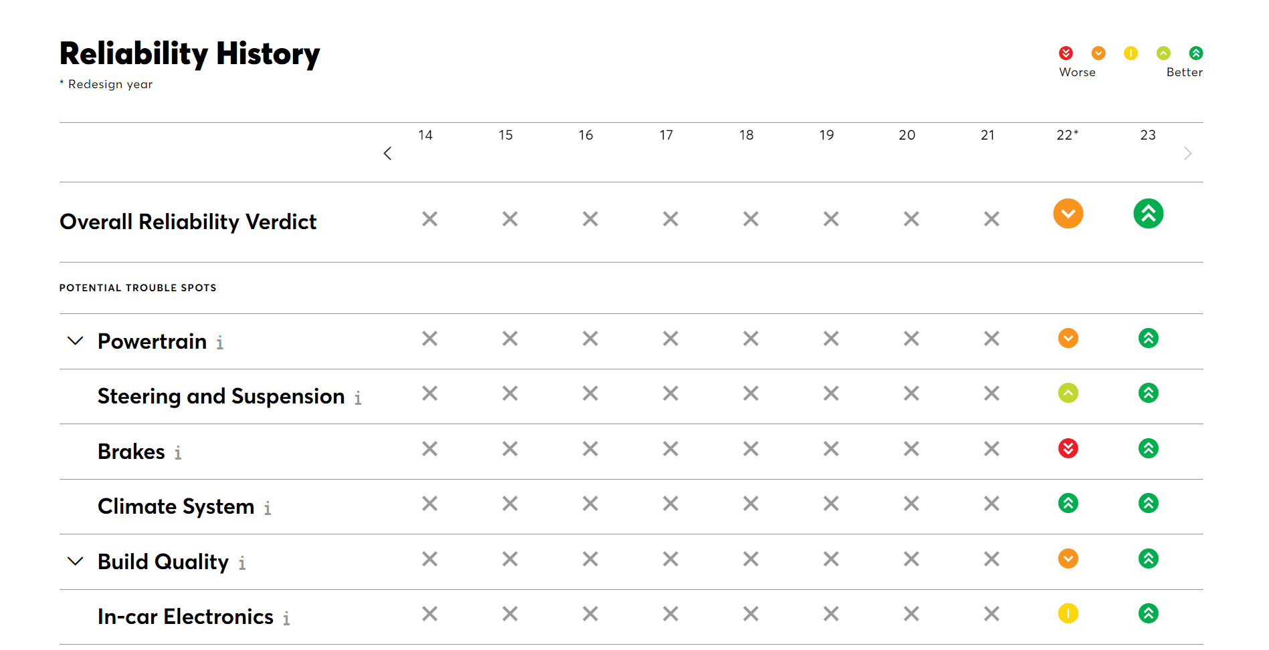Click the Build Quality info icon
This screenshot has width=1269, height=650.
pyautogui.click(x=242, y=563)
